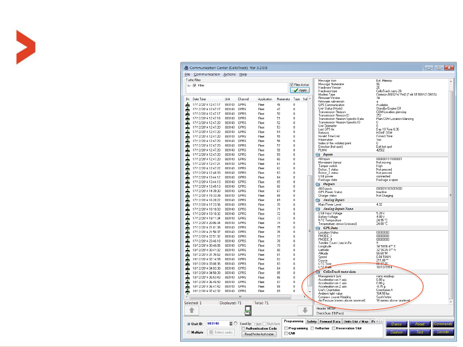Click the device unit icon below message list
463x347 pixels.
pyautogui.click(x=248, y=310)
